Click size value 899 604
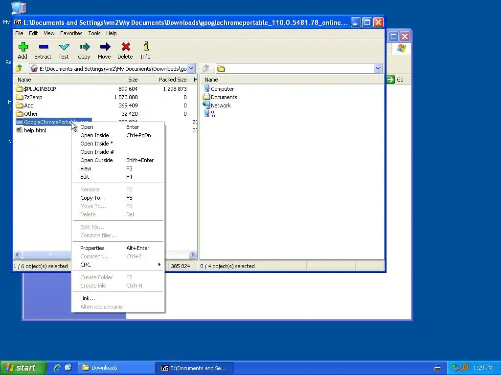Image resolution: width=501 pixels, height=375 pixels. click(128, 89)
